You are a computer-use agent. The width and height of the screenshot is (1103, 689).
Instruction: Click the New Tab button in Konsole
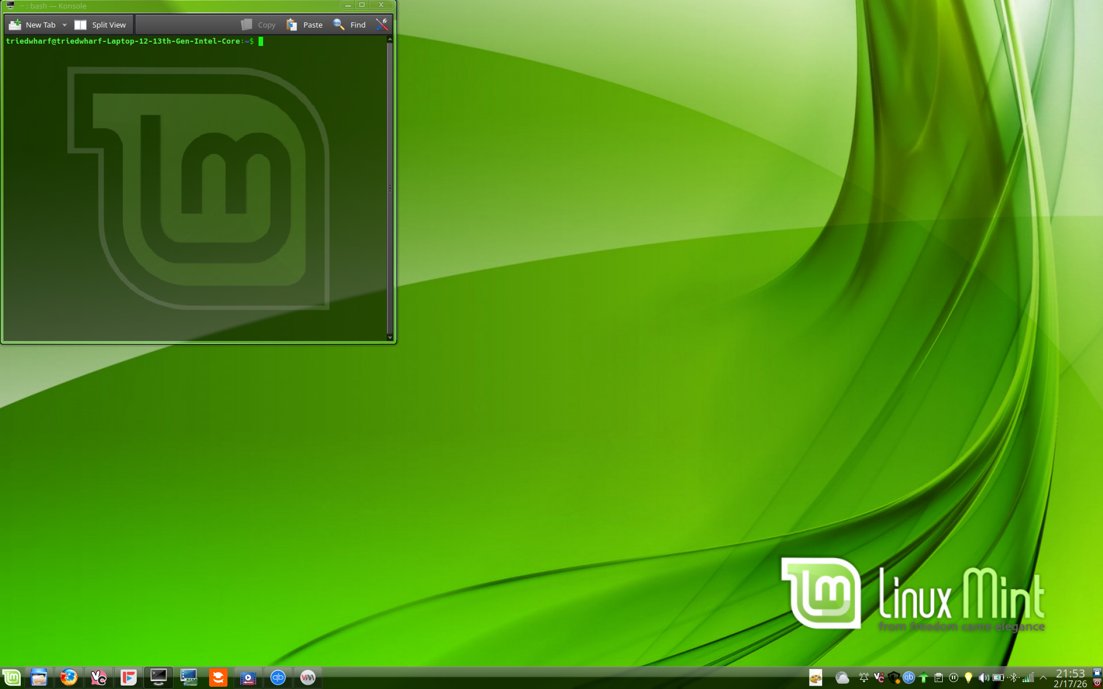33,25
